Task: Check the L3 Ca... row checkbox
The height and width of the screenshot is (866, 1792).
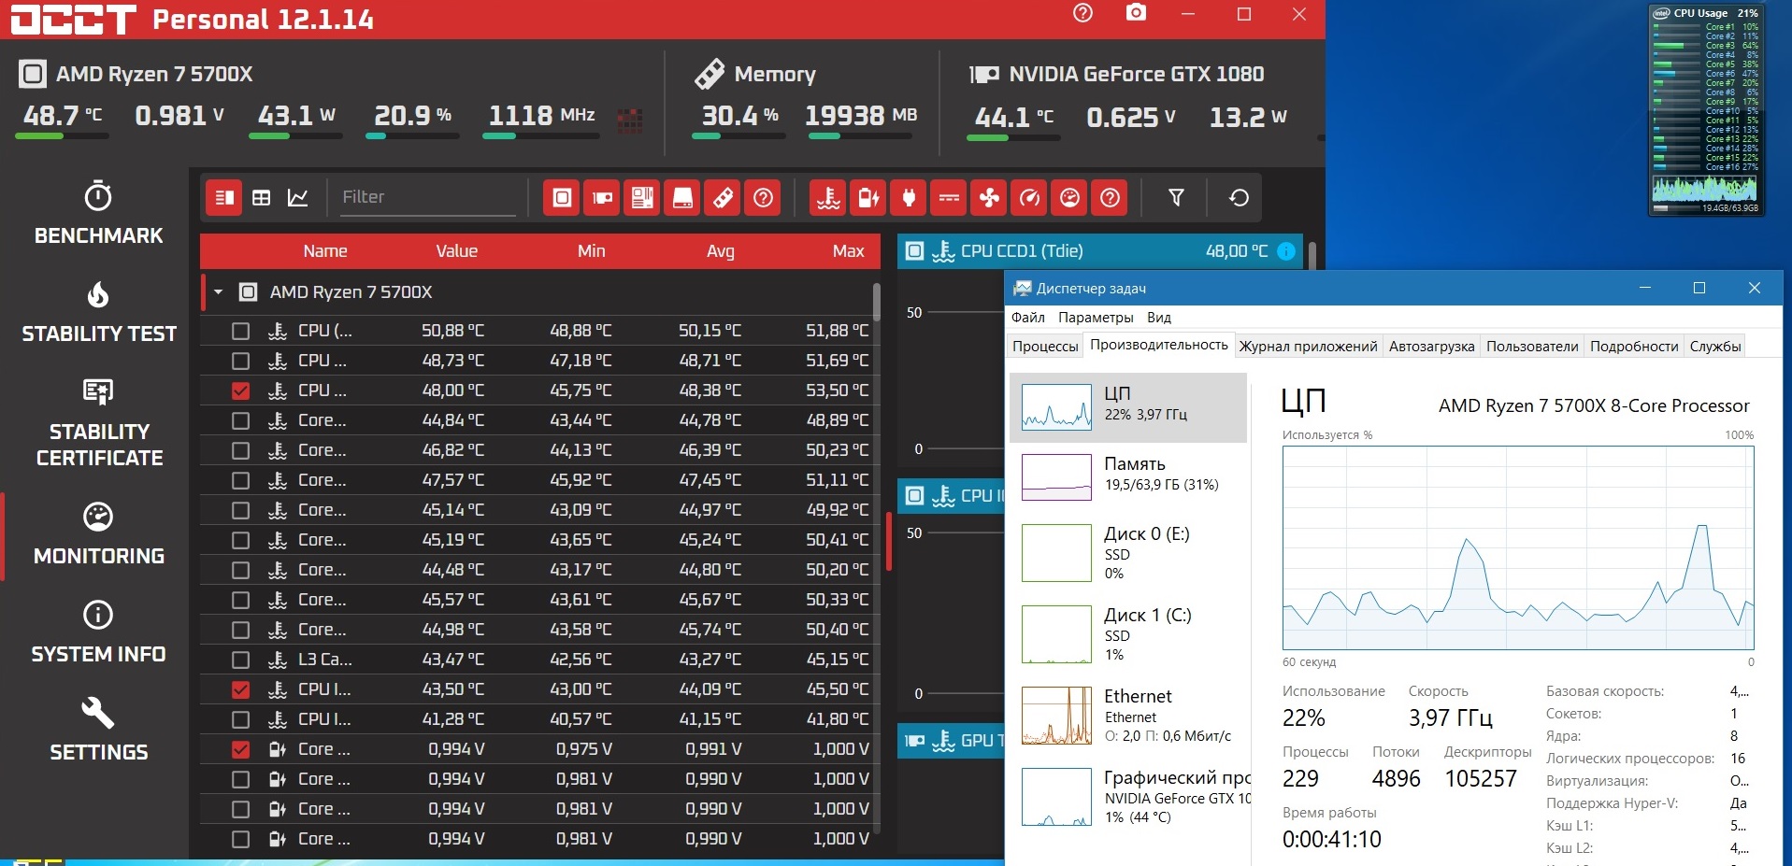Action: click(x=240, y=660)
